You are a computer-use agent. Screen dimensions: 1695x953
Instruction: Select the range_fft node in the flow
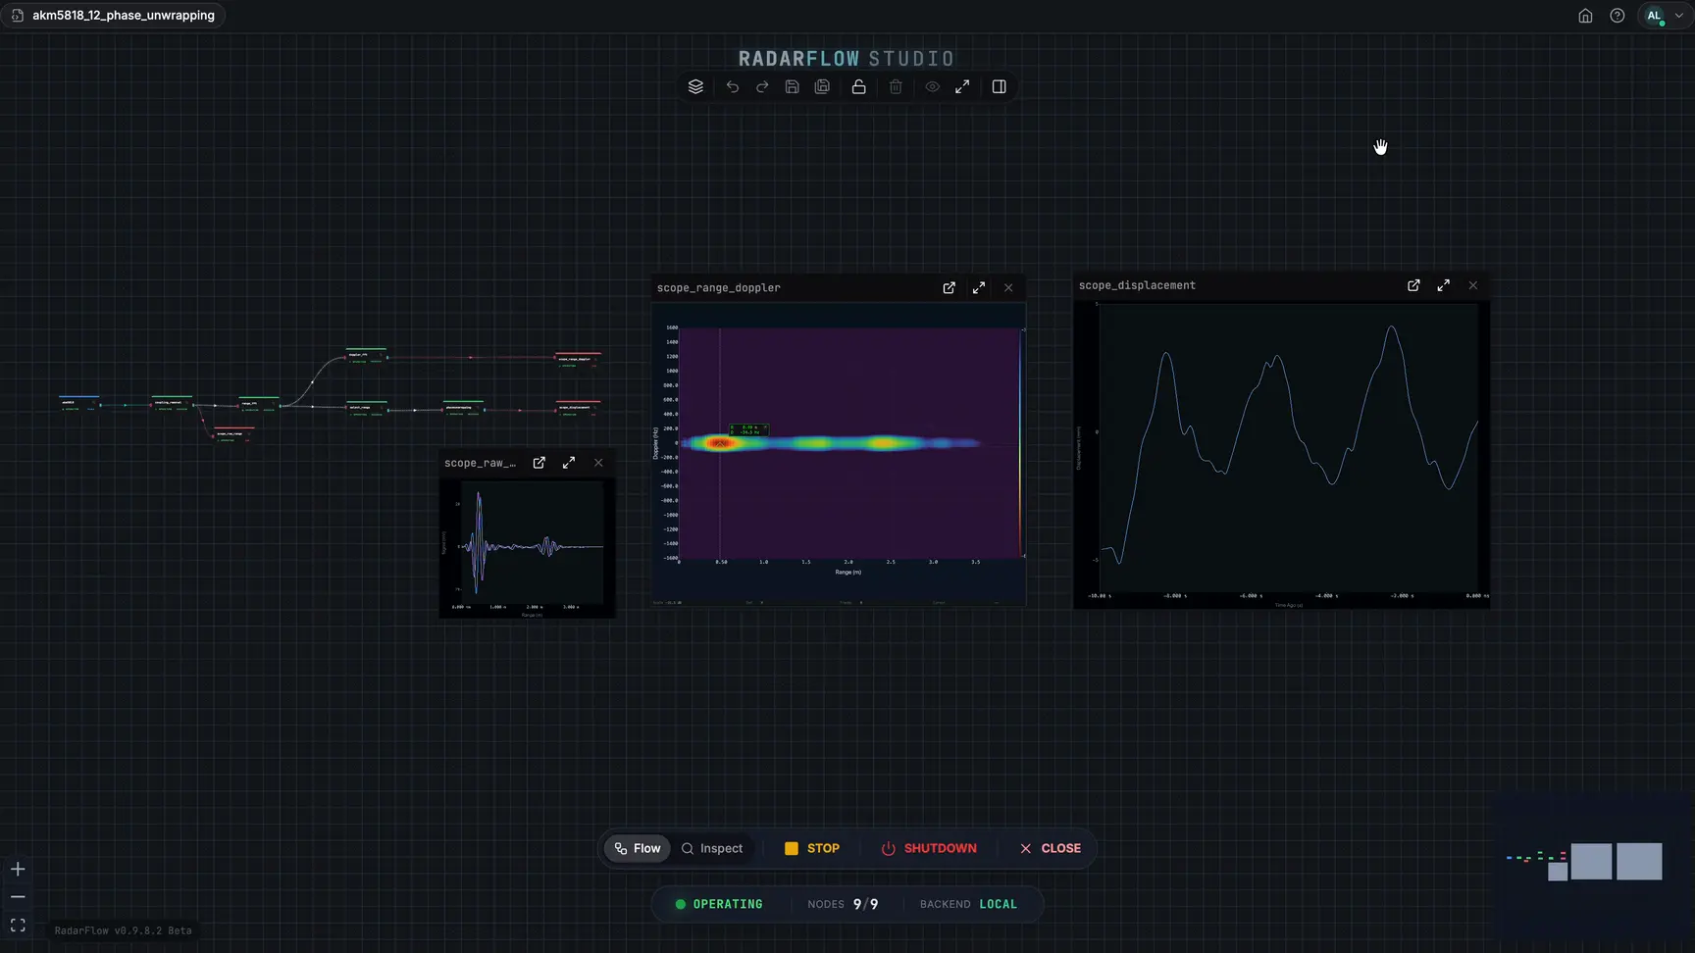pyautogui.click(x=259, y=403)
